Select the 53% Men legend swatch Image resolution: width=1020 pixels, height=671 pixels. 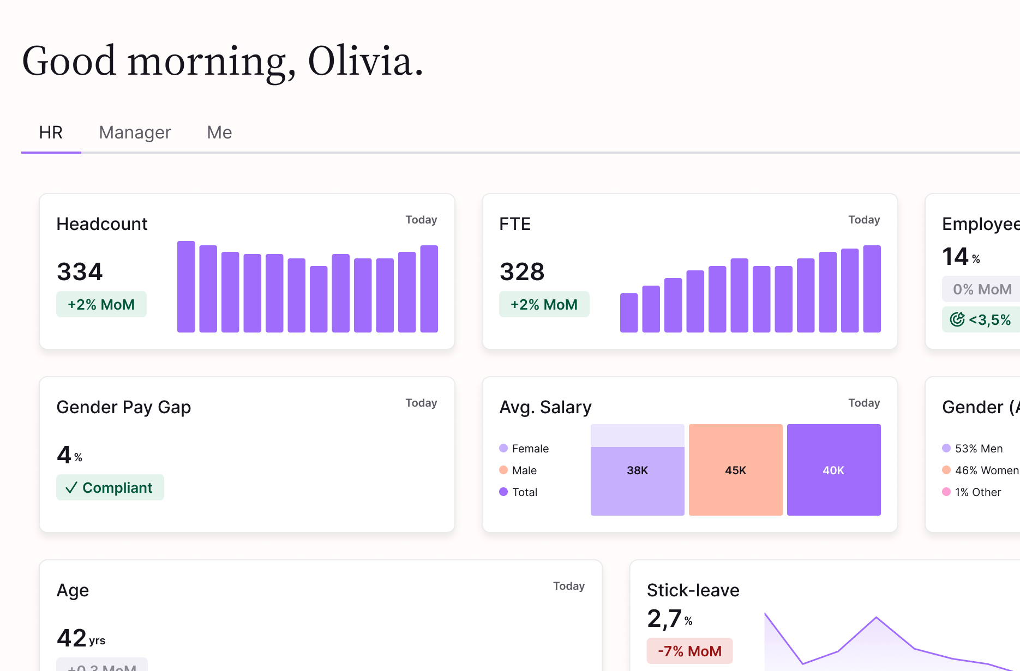click(x=946, y=448)
